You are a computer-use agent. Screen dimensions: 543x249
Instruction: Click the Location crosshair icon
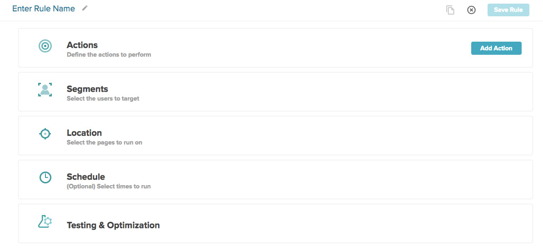coord(45,134)
